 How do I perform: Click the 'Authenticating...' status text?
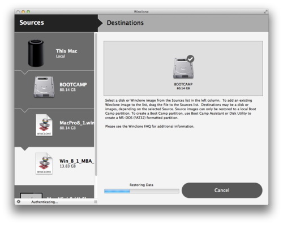pyautogui.click(x=45, y=202)
